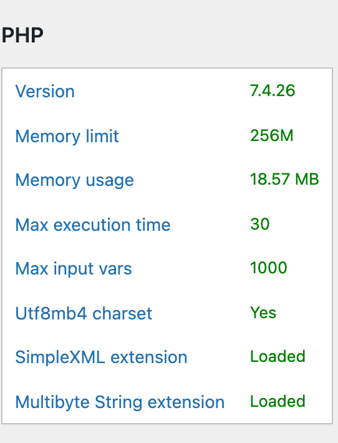Open the Memory limit link
Screen dimensions: 338x443
tap(67, 136)
